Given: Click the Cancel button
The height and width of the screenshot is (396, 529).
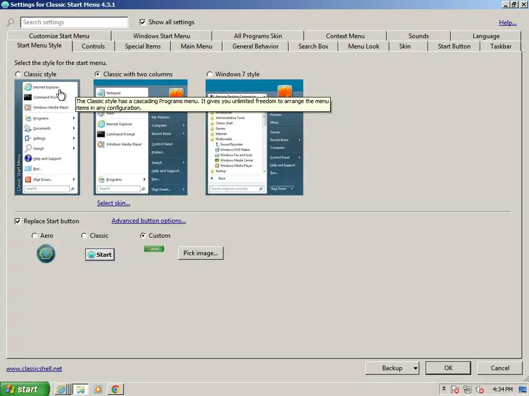Looking at the screenshot, I should 500,368.
